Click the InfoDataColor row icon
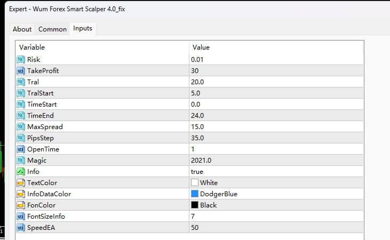 [x=21, y=194]
